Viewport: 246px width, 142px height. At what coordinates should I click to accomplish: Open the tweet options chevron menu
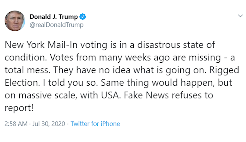coord(240,16)
